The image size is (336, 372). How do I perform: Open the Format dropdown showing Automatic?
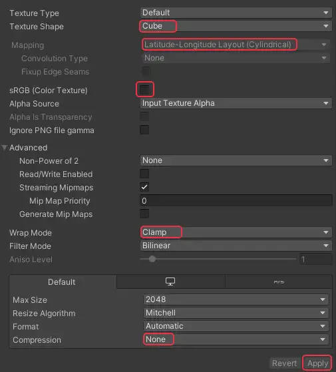(236, 326)
